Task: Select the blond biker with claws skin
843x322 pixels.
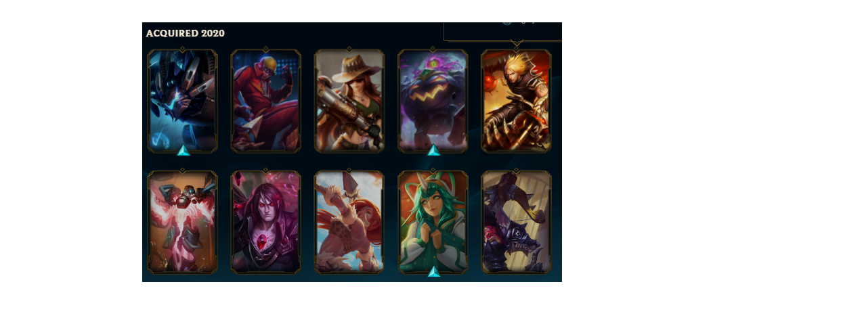Action: click(x=516, y=101)
